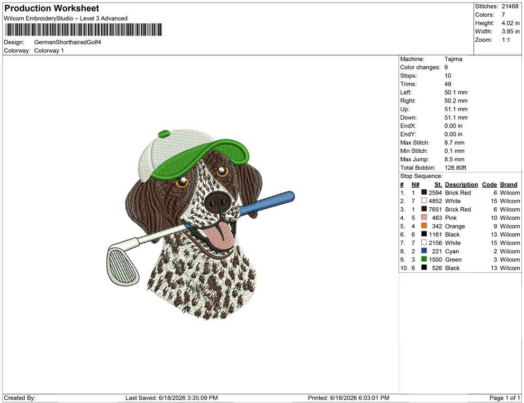The height and width of the screenshot is (403, 524).
Task: Click the Right value '50.2 mm'
Action: click(x=456, y=101)
